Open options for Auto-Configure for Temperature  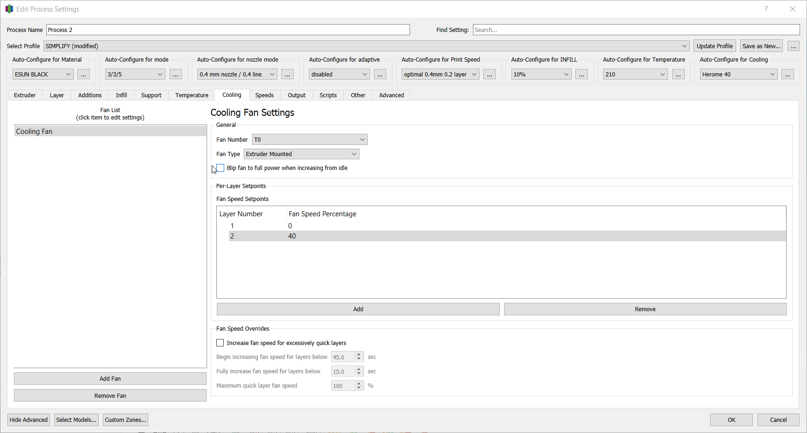[678, 74]
